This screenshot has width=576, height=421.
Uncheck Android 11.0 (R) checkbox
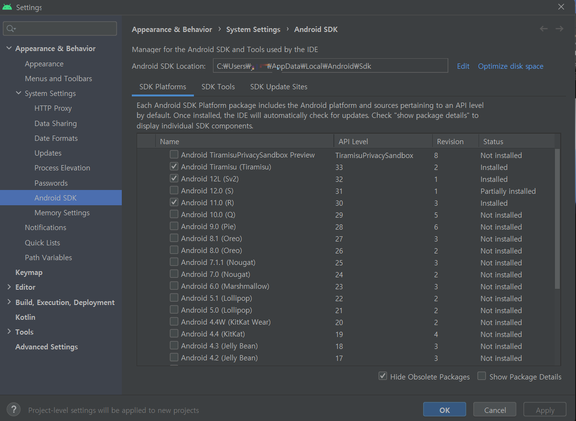click(174, 202)
